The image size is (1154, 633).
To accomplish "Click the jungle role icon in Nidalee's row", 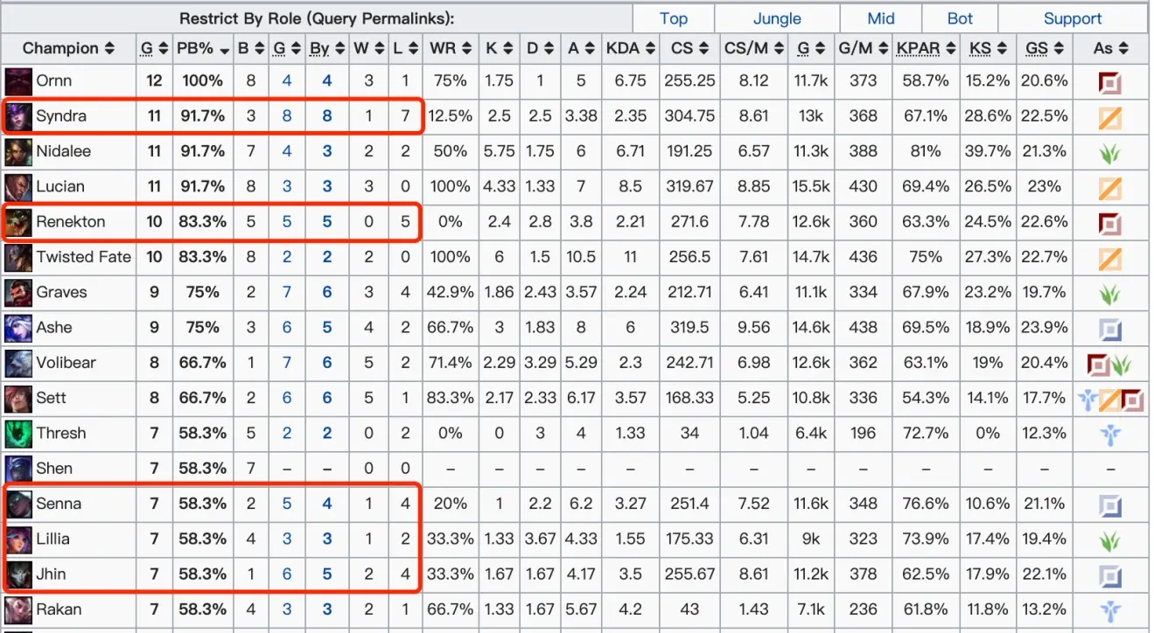I will click(x=1110, y=153).
